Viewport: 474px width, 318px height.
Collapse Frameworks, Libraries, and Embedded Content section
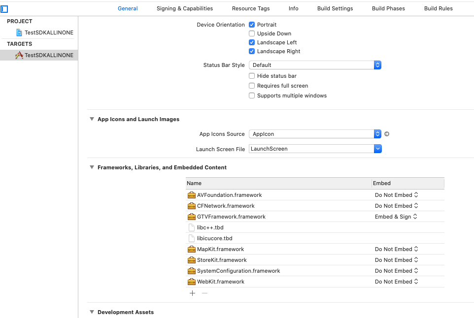click(92, 167)
